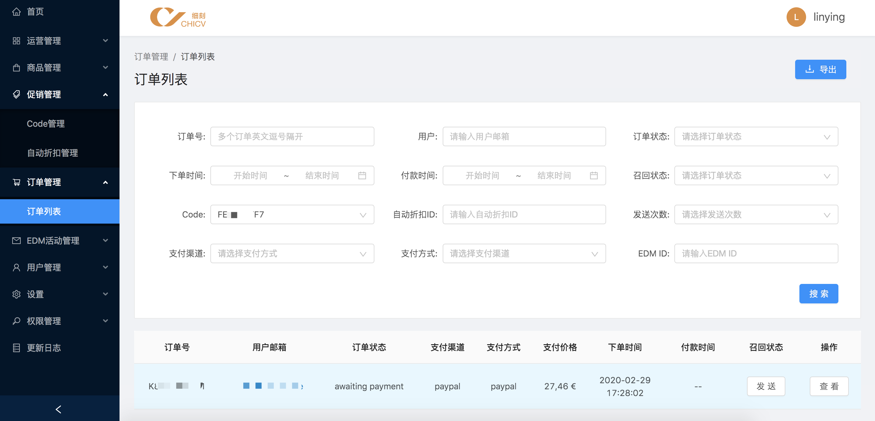Click 结束时间 in 下单时间 range

click(322, 175)
